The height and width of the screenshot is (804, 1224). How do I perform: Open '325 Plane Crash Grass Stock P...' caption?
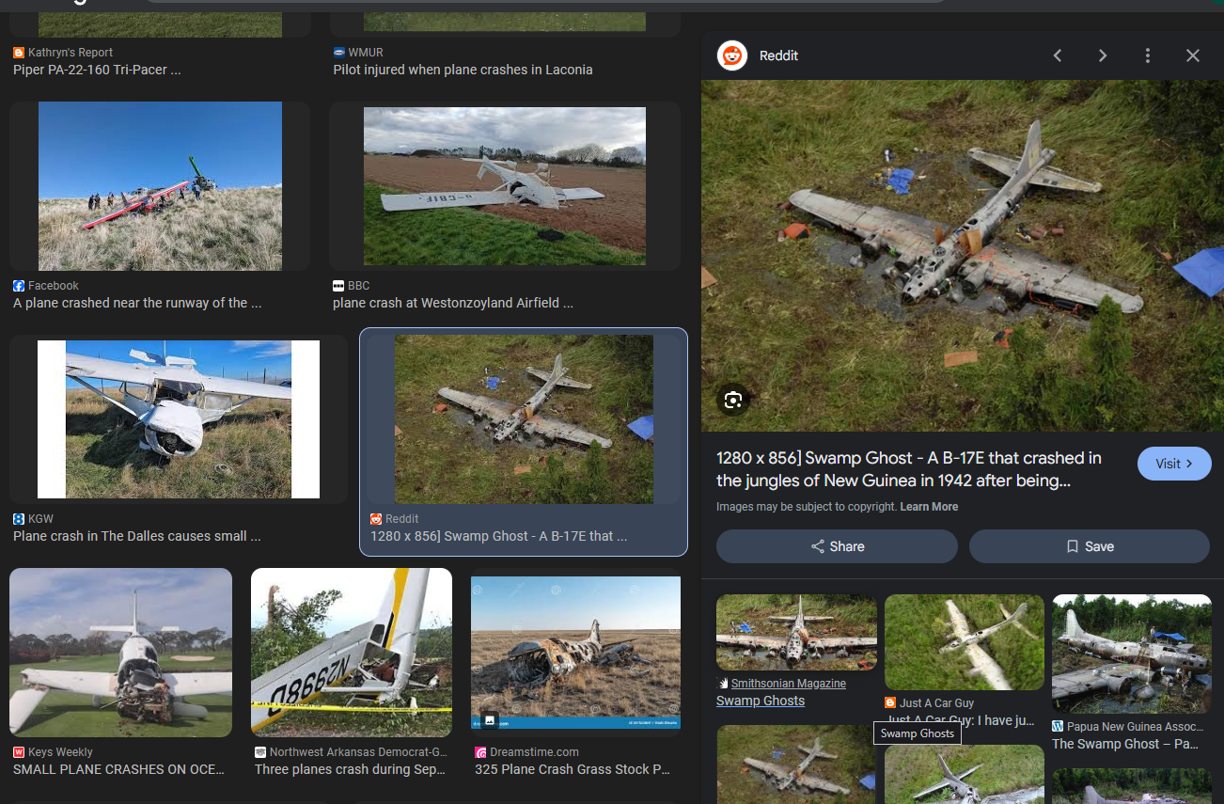point(573,769)
